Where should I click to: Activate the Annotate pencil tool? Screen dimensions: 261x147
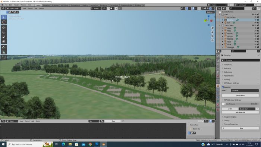click(4, 47)
